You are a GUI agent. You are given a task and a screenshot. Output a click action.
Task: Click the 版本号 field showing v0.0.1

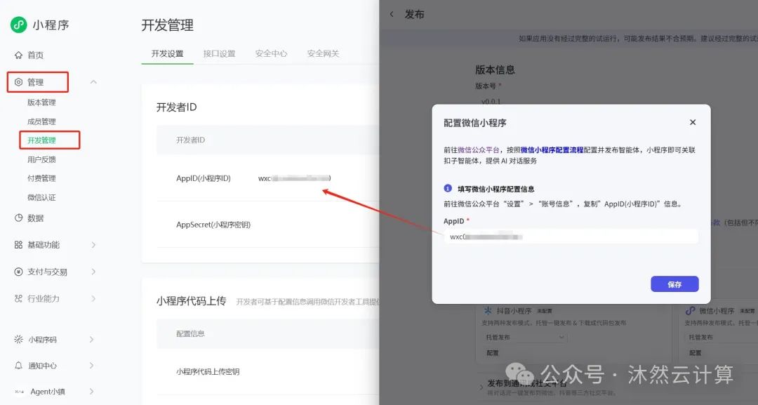[491, 102]
